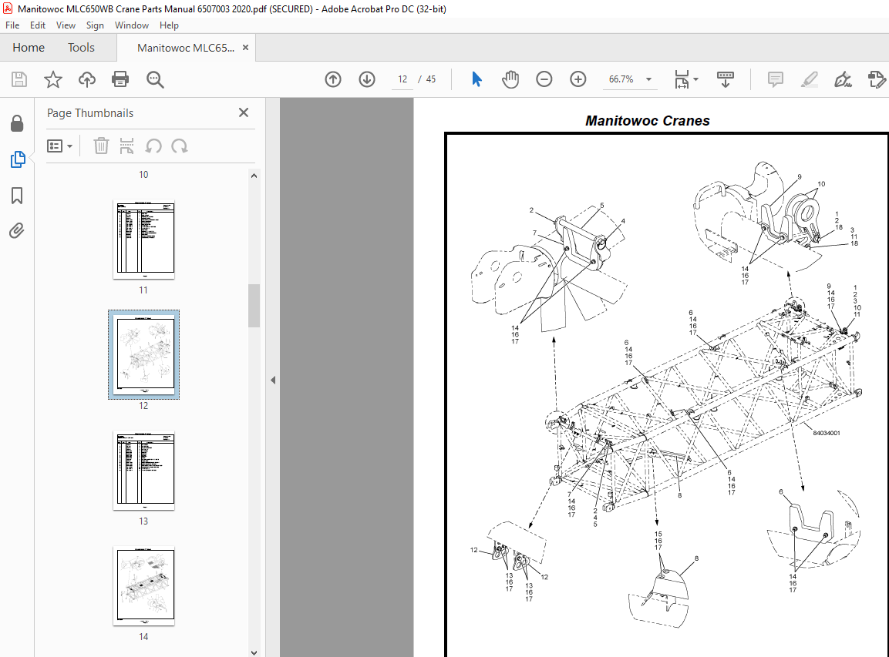889x657 pixels.
Task: Open the Help menu
Action: click(x=169, y=25)
